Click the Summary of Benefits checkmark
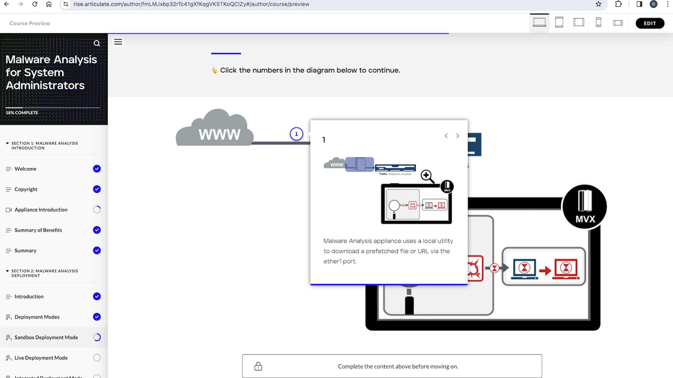This screenshot has height=378, width=673. [x=97, y=230]
